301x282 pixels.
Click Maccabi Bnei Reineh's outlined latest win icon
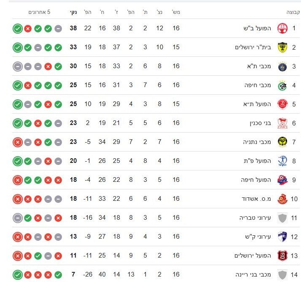click(18, 274)
